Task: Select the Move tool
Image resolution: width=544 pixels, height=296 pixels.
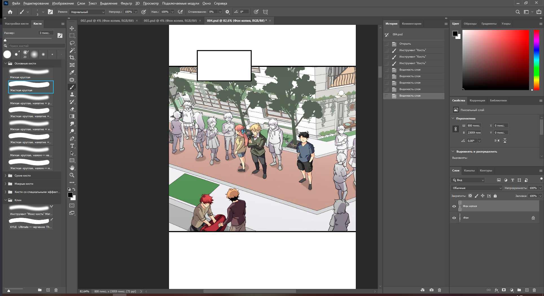Action: click(72, 28)
